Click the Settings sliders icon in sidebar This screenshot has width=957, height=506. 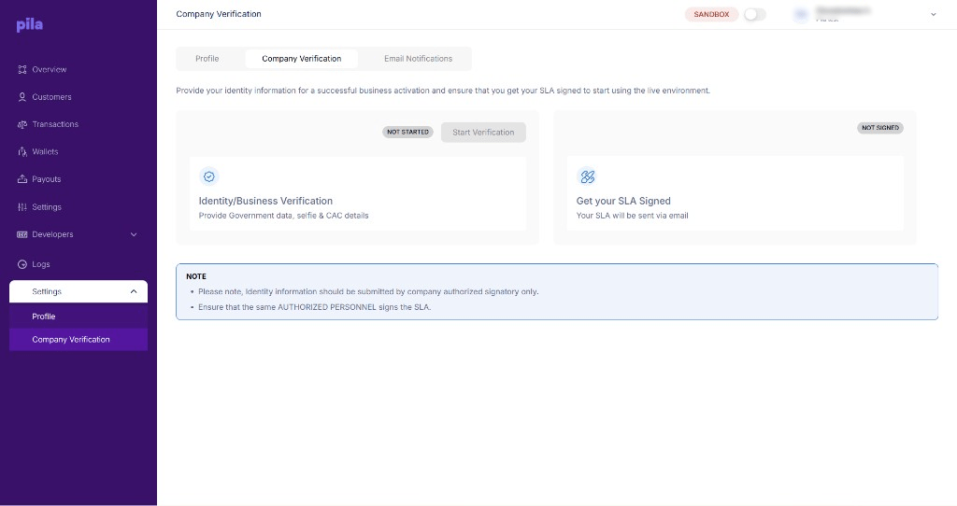tap(22, 207)
